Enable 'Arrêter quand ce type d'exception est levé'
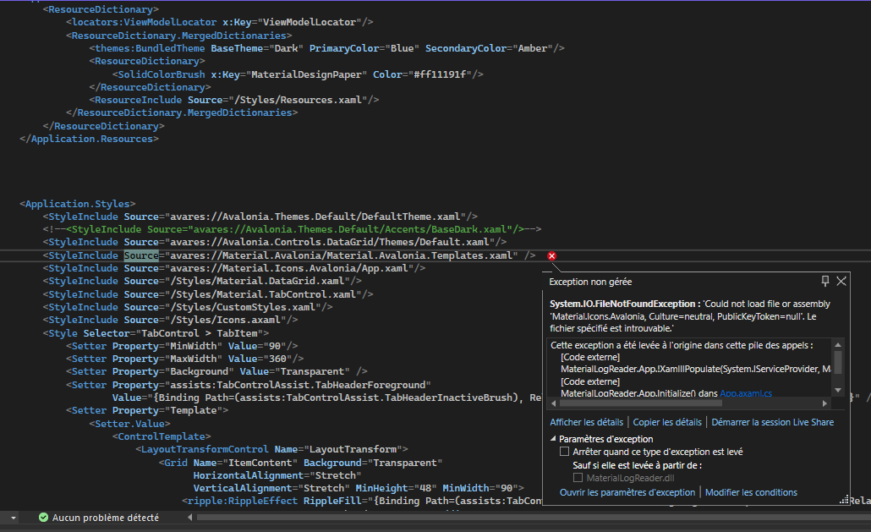This screenshot has height=532, width=871. click(x=564, y=452)
